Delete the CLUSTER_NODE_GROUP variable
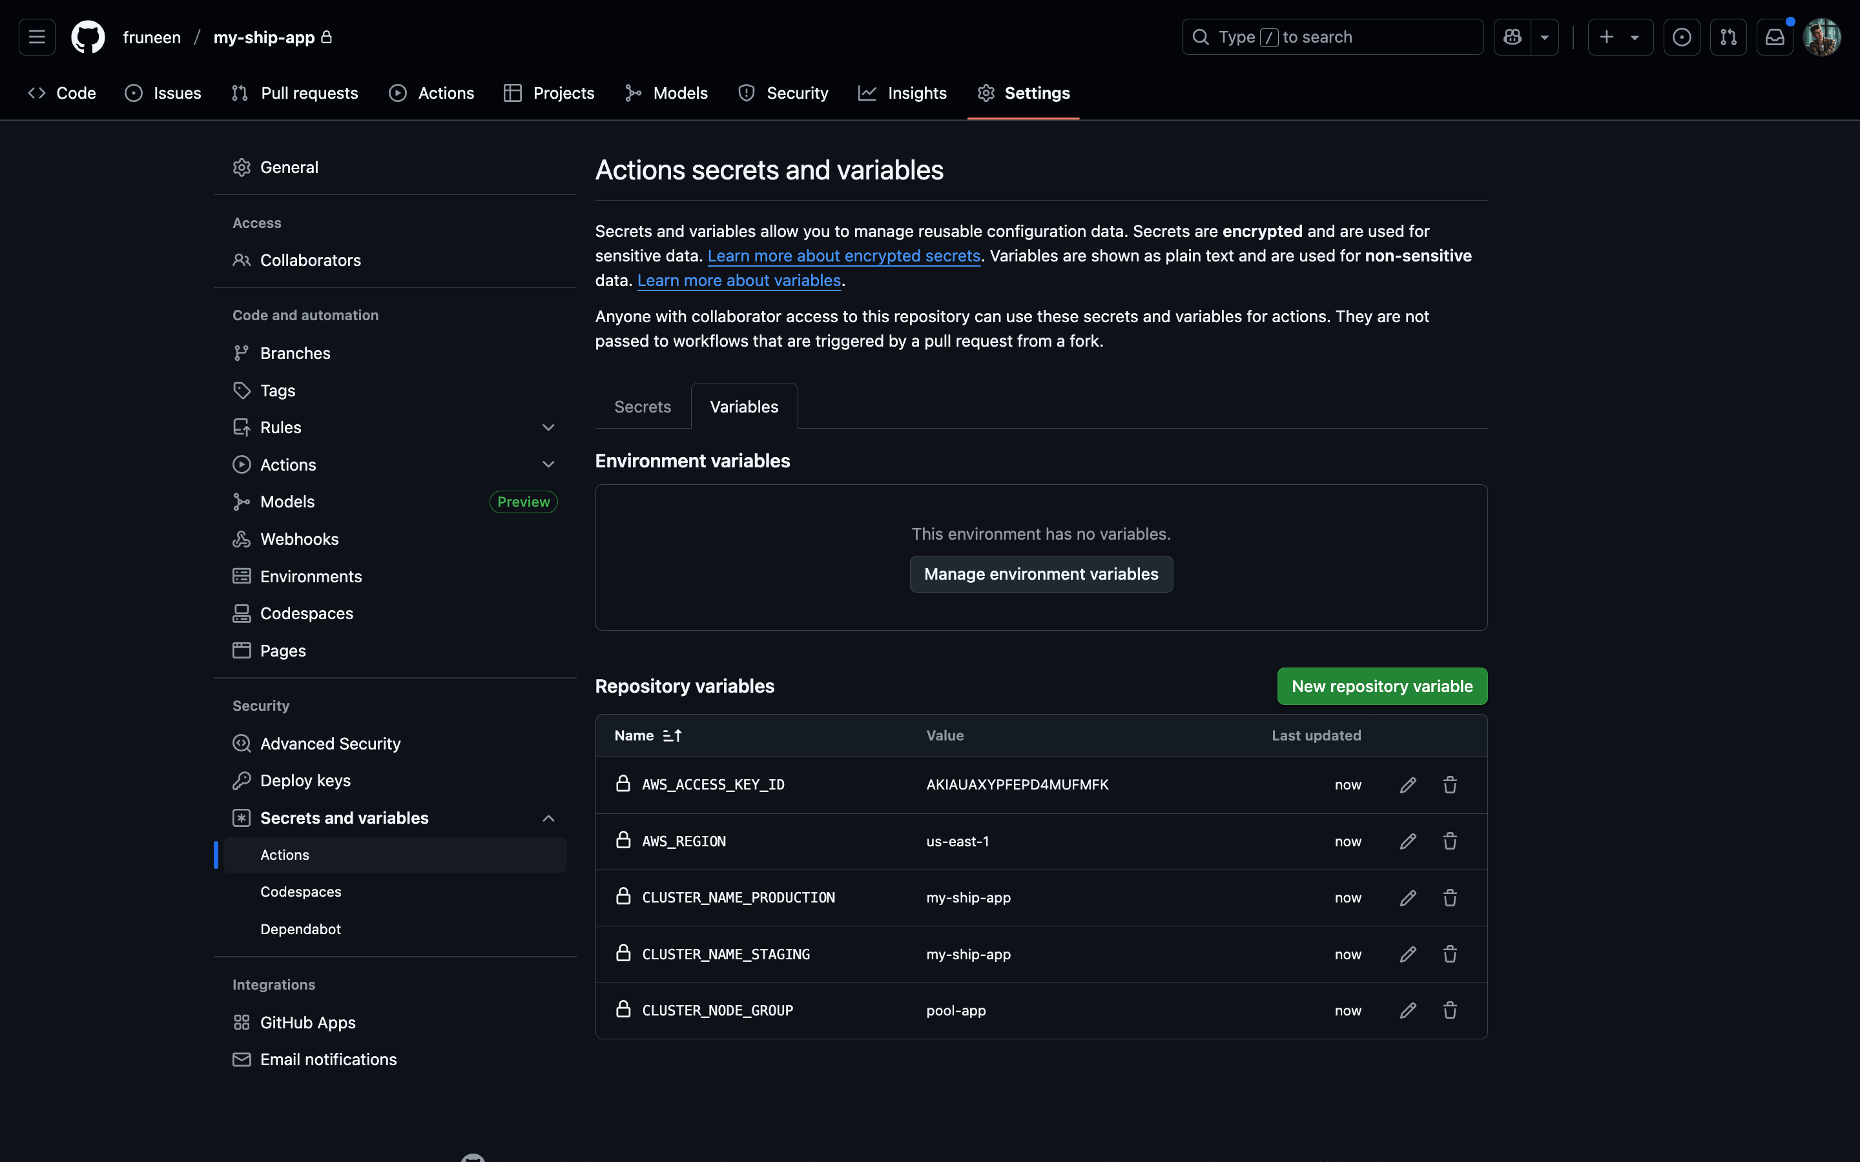Viewport: 1860px width, 1162px height. pyautogui.click(x=1451, y=1010)
